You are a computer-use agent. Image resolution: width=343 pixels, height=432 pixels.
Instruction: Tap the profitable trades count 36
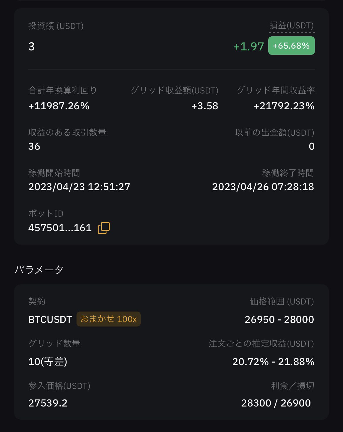tap(34, 146)
